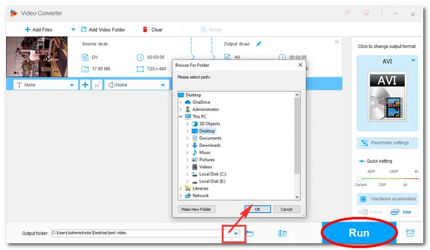Select the Music folder

(205, 152)
